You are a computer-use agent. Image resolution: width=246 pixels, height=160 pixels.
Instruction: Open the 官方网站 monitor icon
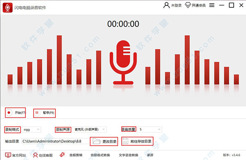coord(8,155)
